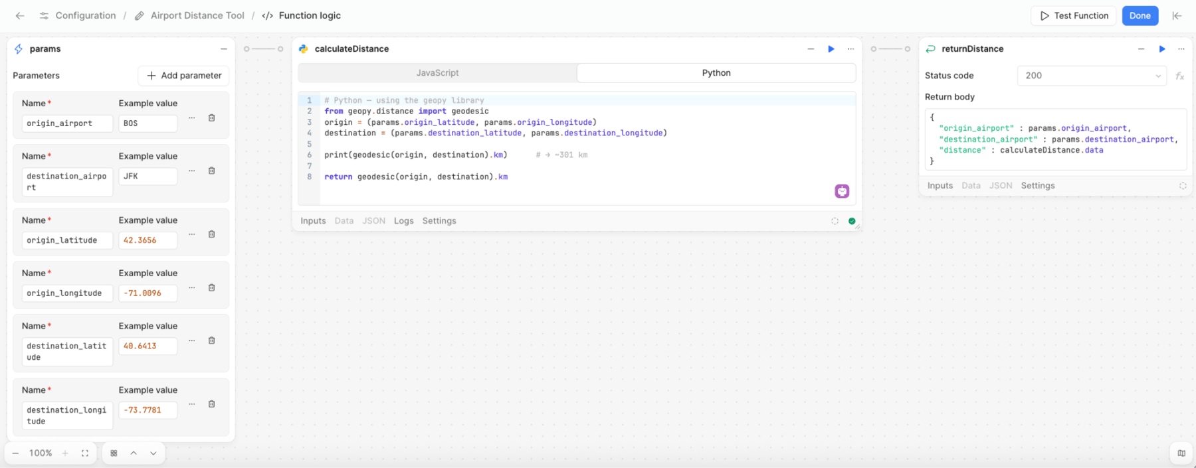Click the Add parameter button

tap(184, 76)
